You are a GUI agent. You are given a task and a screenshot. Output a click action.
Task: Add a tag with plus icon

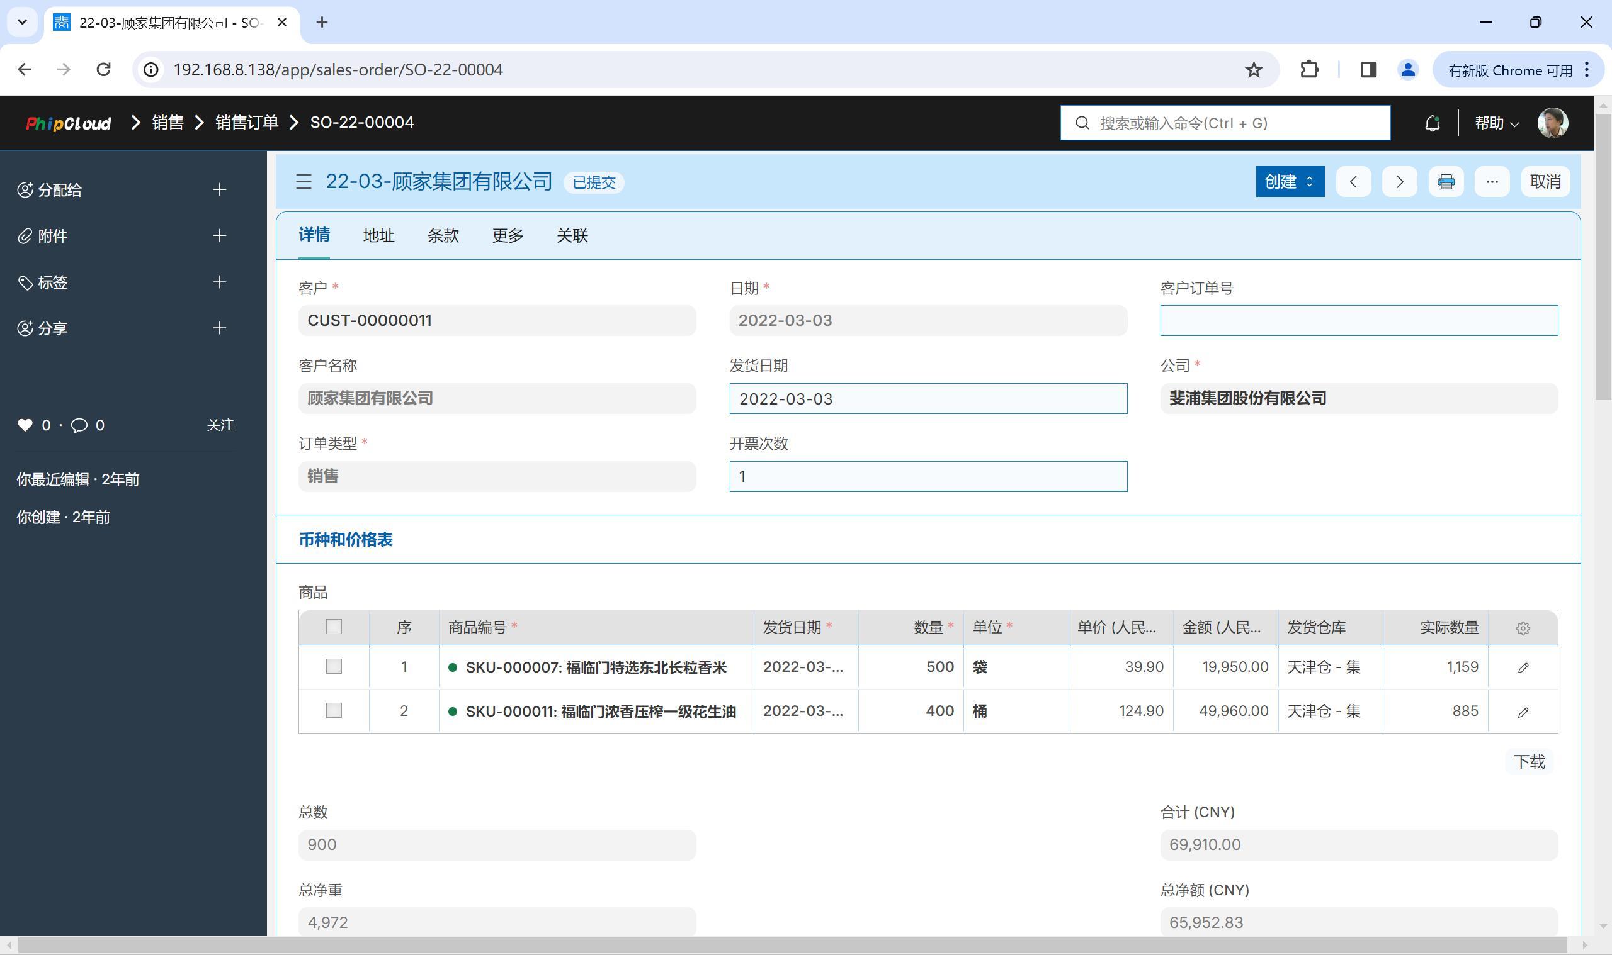pyautogui.click(x=220, y=282)
